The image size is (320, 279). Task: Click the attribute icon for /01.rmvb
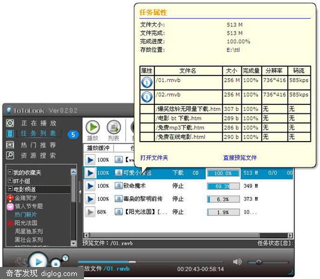click(146, 82)
